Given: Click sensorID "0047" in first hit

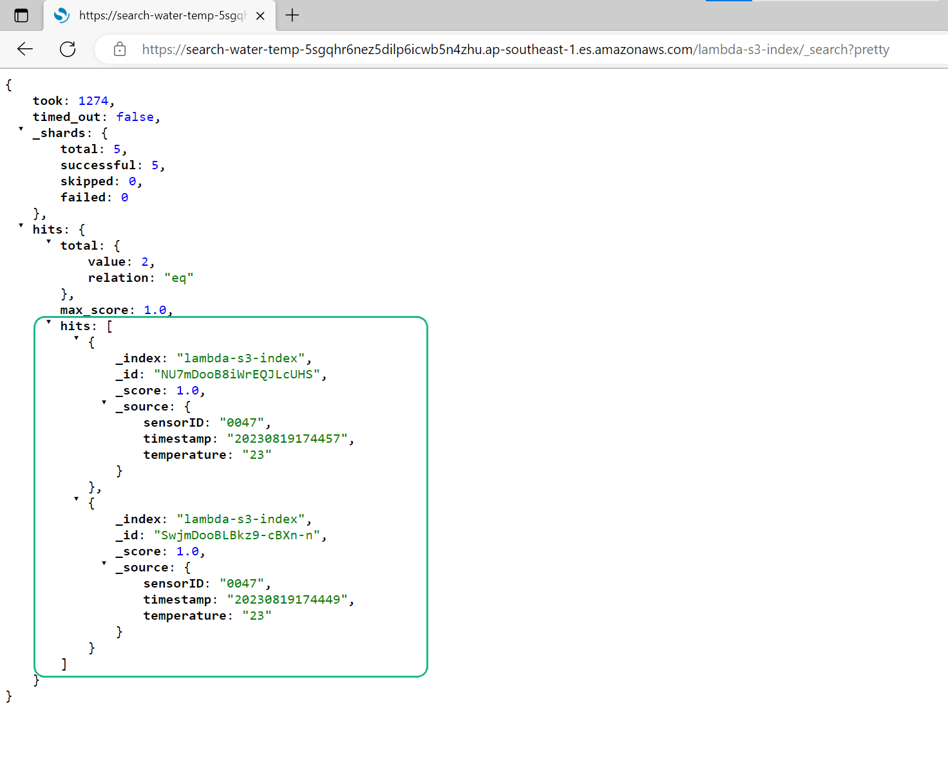Looking at the screenshot, I should 242,423.
